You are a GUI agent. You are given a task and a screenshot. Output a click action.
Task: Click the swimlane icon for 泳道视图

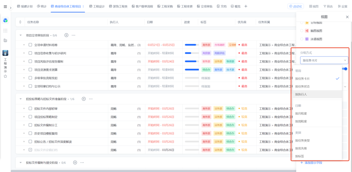pos(307,39)
